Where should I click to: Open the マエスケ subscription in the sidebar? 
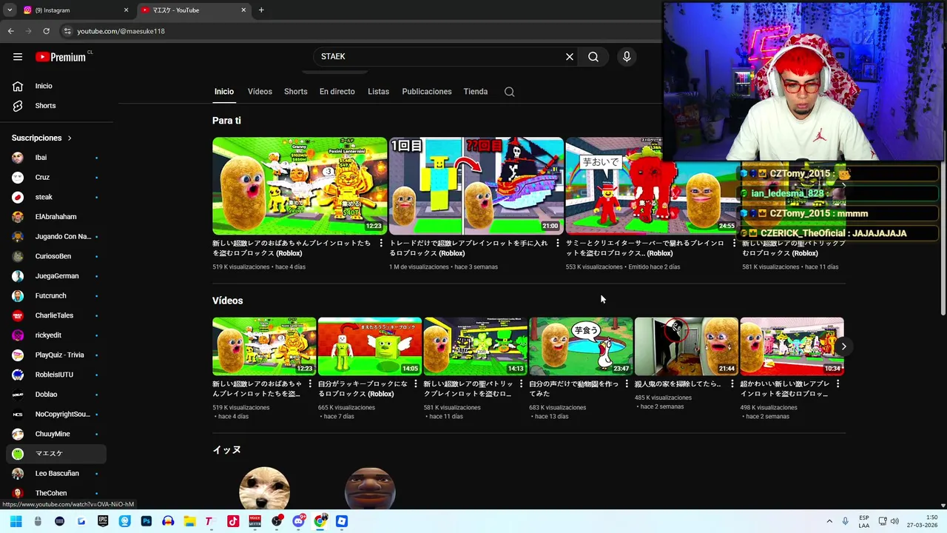click(56, 454)
